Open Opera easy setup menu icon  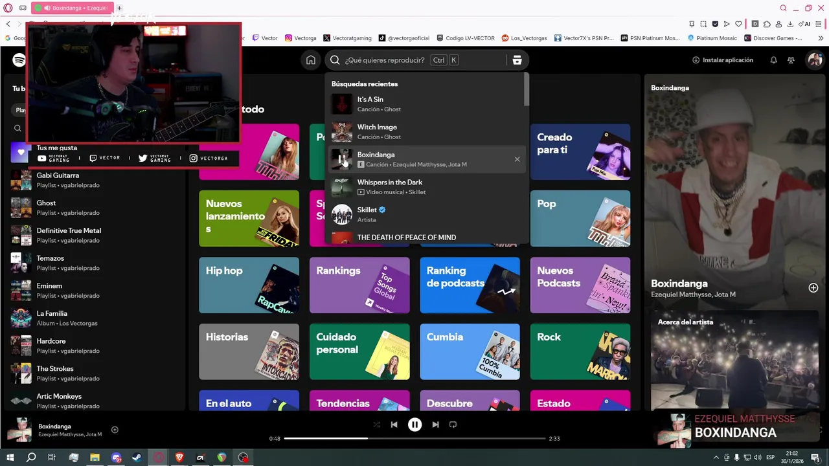[x=819, y=24]
